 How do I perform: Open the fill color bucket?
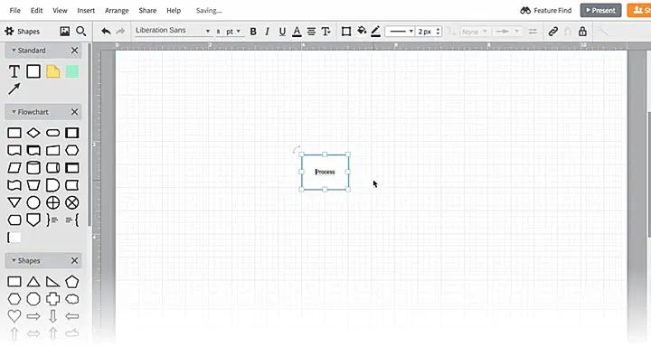(362, 31)
